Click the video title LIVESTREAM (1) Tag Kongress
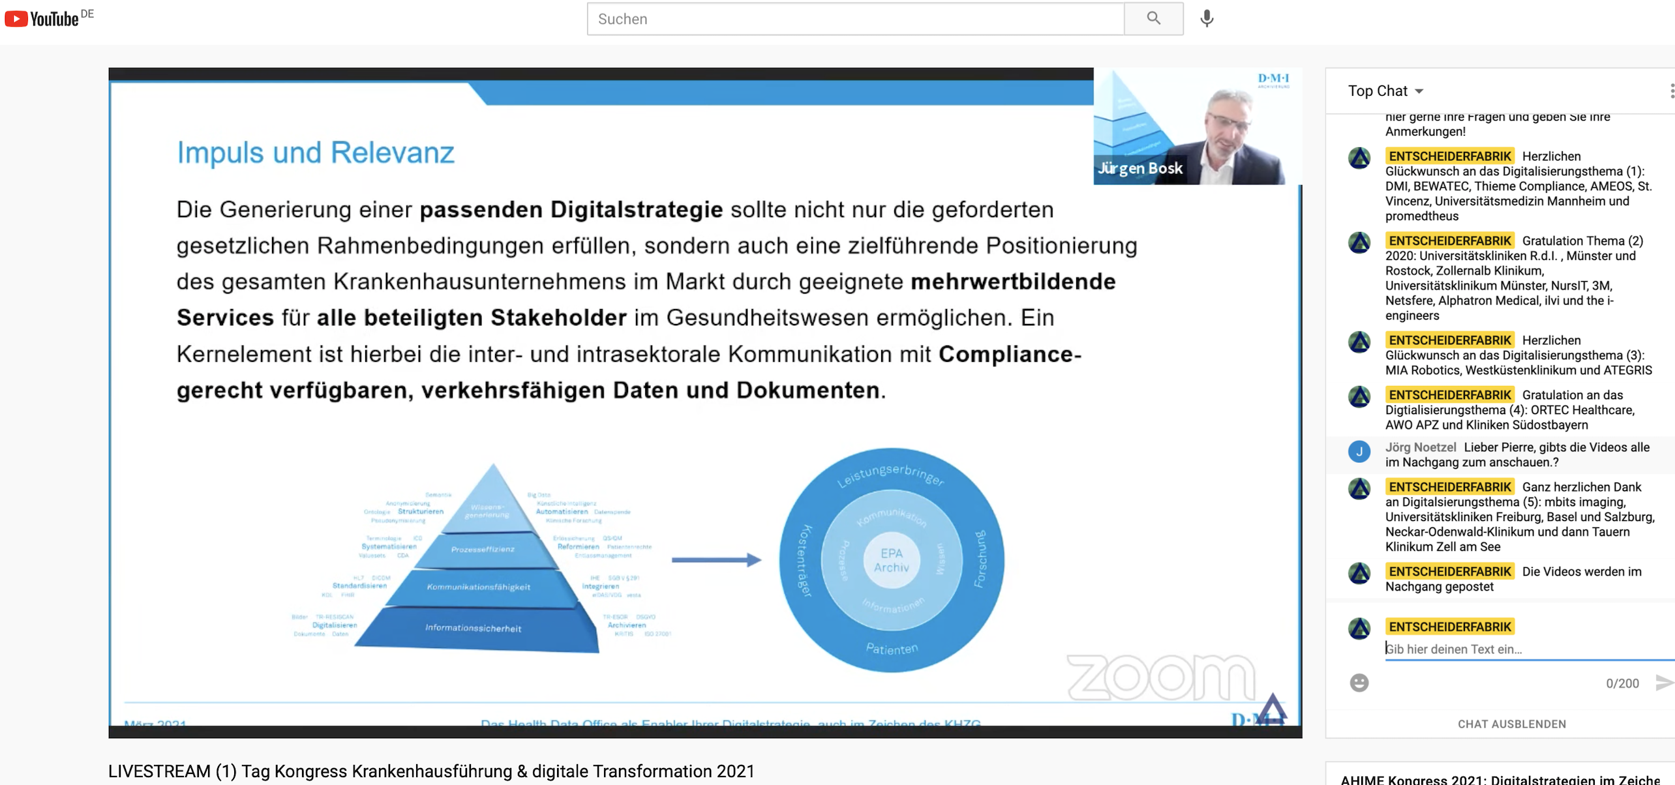This screenshot has width=1675, height=785. 431,771
